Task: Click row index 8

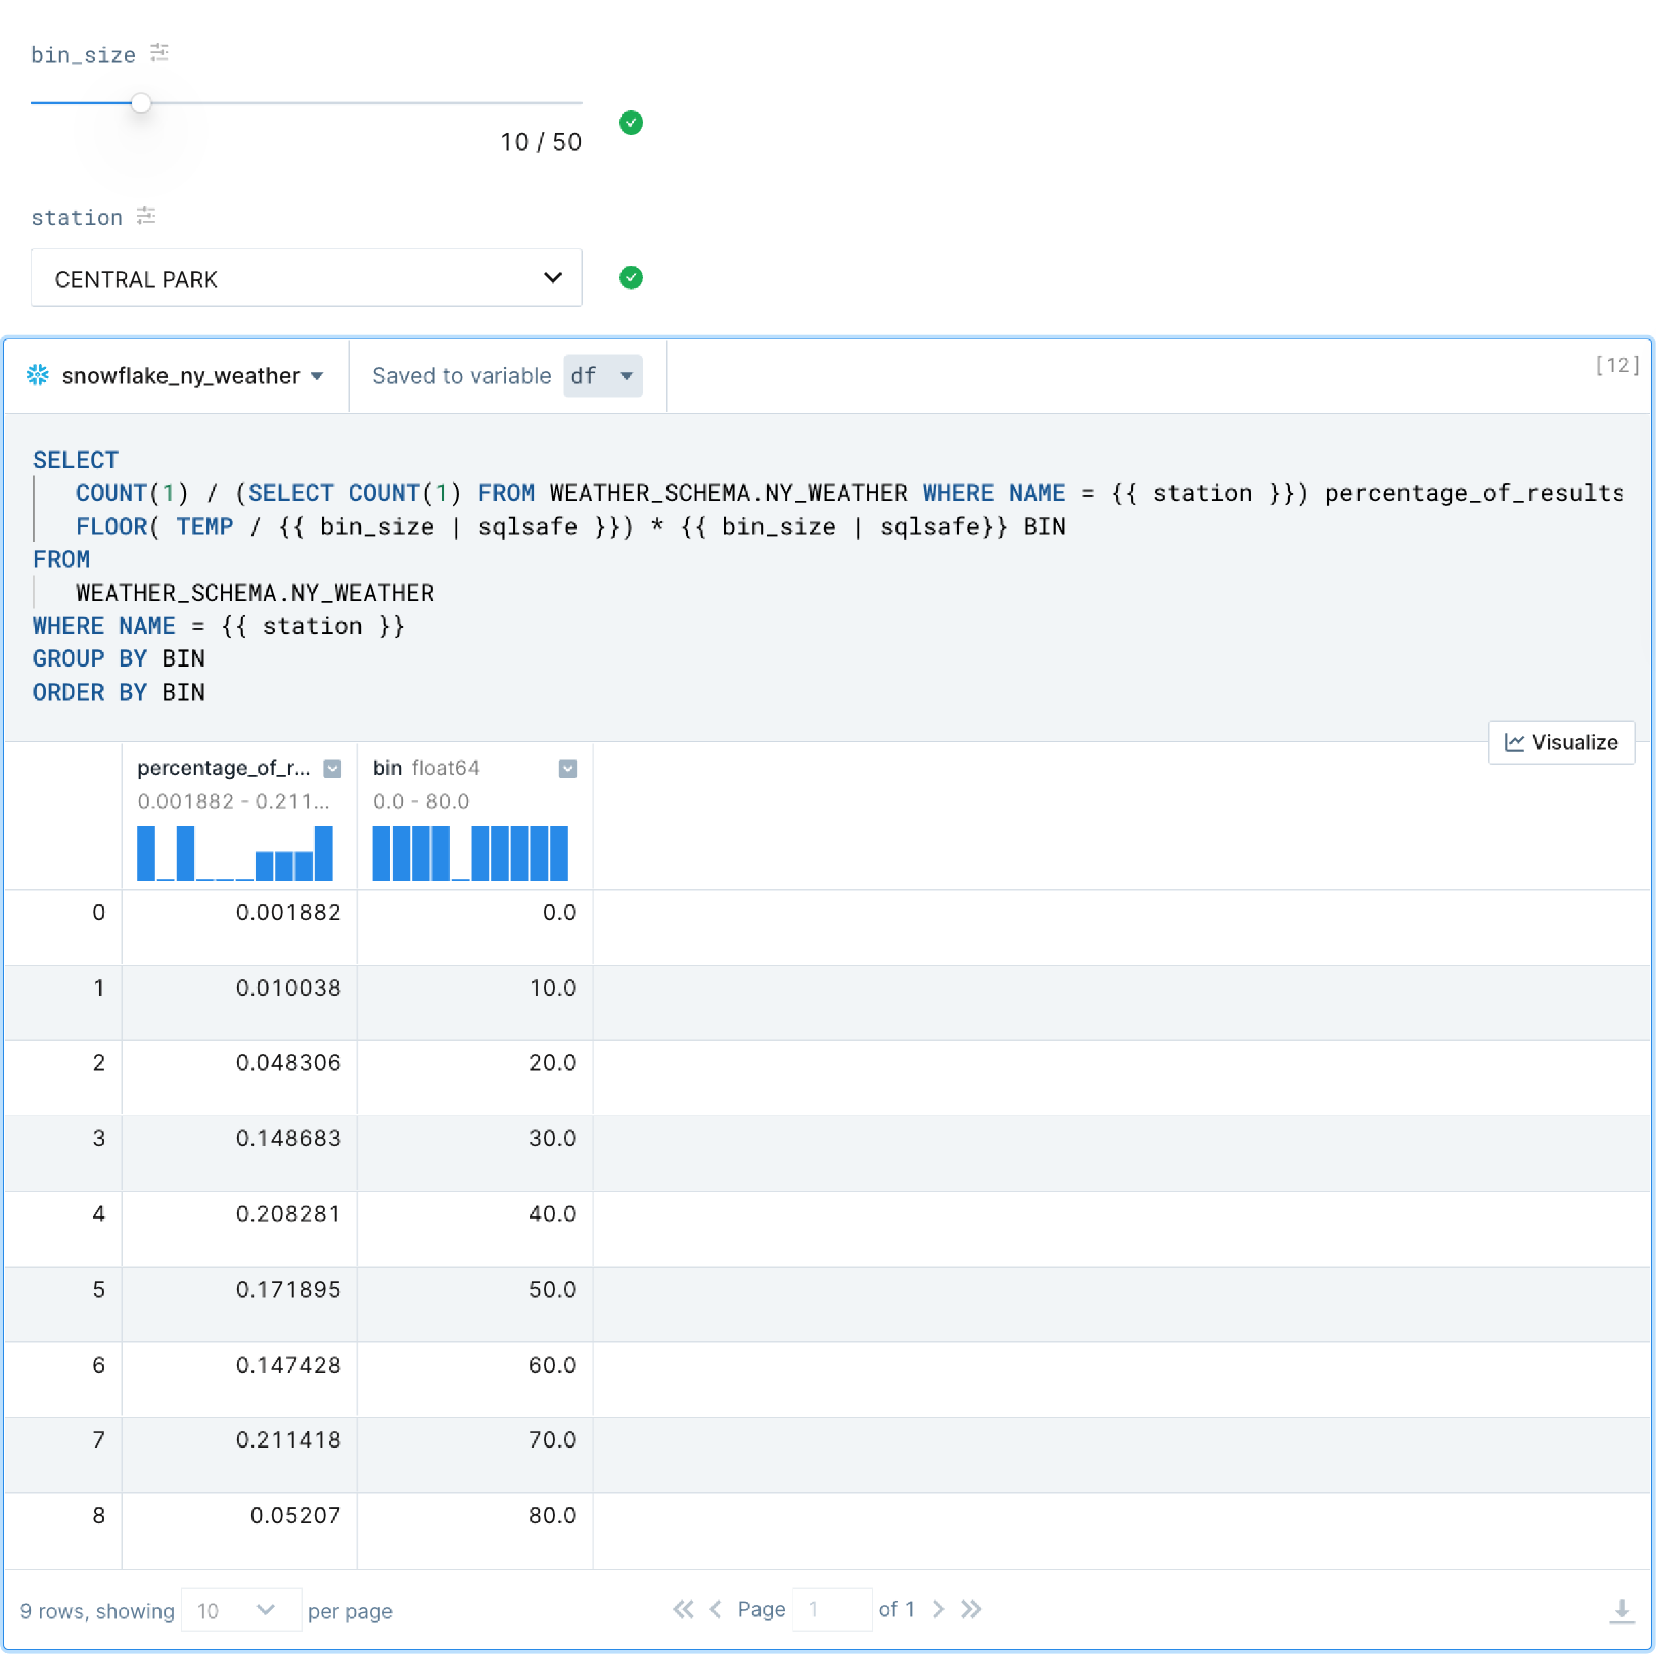Action: (99, 1514)
